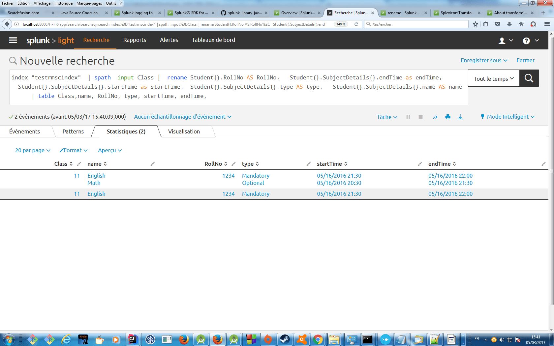Print the search results
This screenshot has width=554, height=346.
tap(447, 117)
